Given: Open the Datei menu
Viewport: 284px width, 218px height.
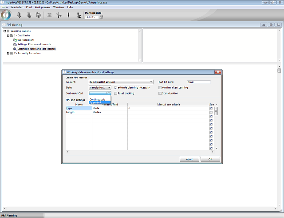Looking at the screenshot, I should (4, 7).
